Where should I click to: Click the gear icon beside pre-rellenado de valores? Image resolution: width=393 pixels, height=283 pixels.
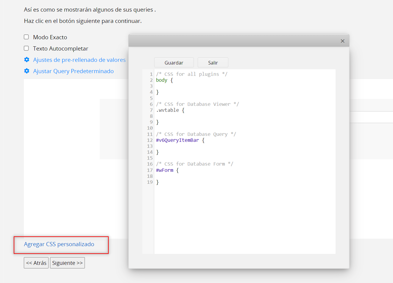pos(27,60)
